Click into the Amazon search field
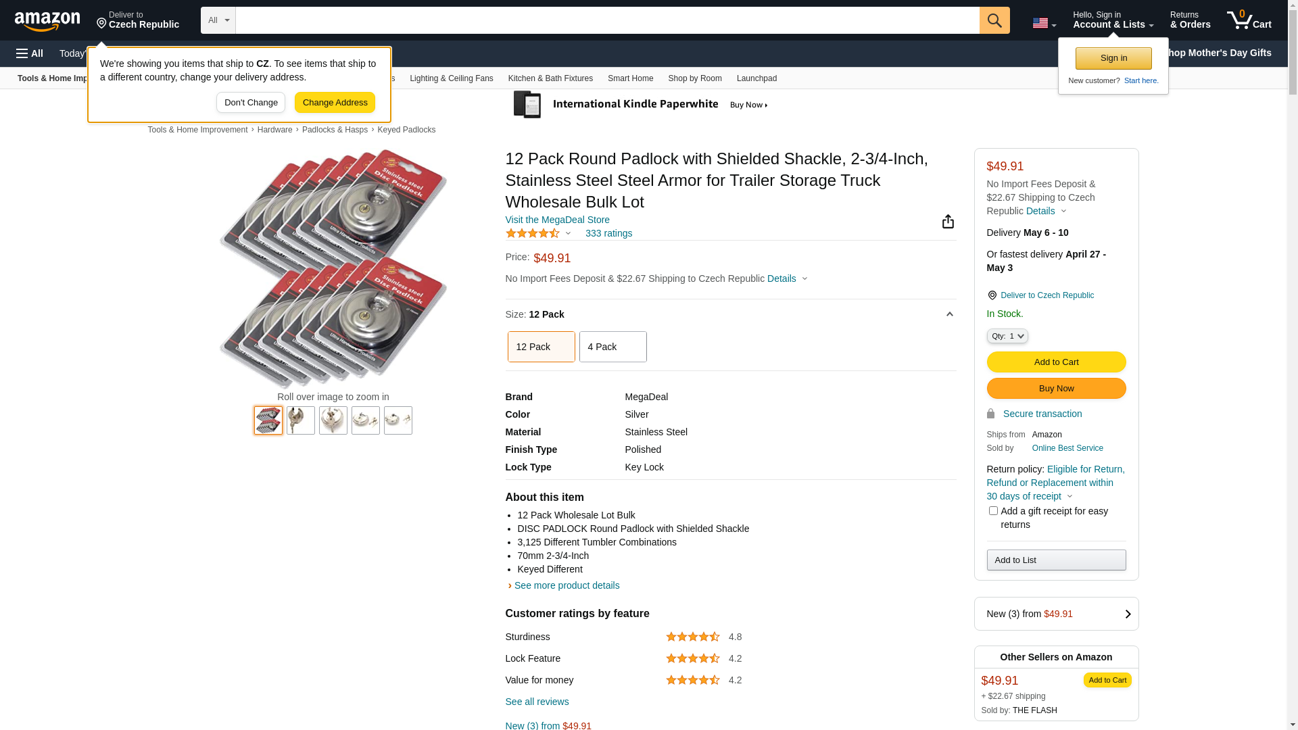This screenshot has width=1298, height=730. pyautogui.click(x=606, y=20)
